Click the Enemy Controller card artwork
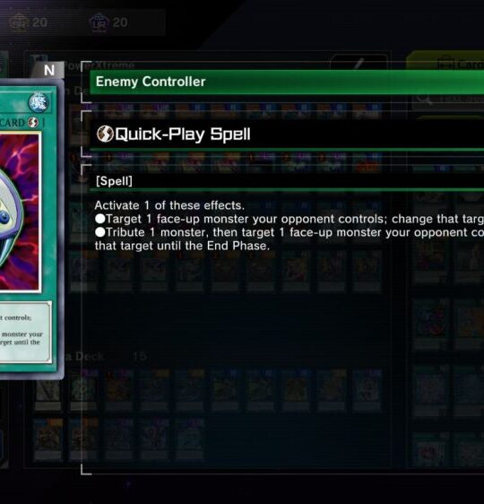Screen dimensions: 484x504 click(x=19, y=213)
